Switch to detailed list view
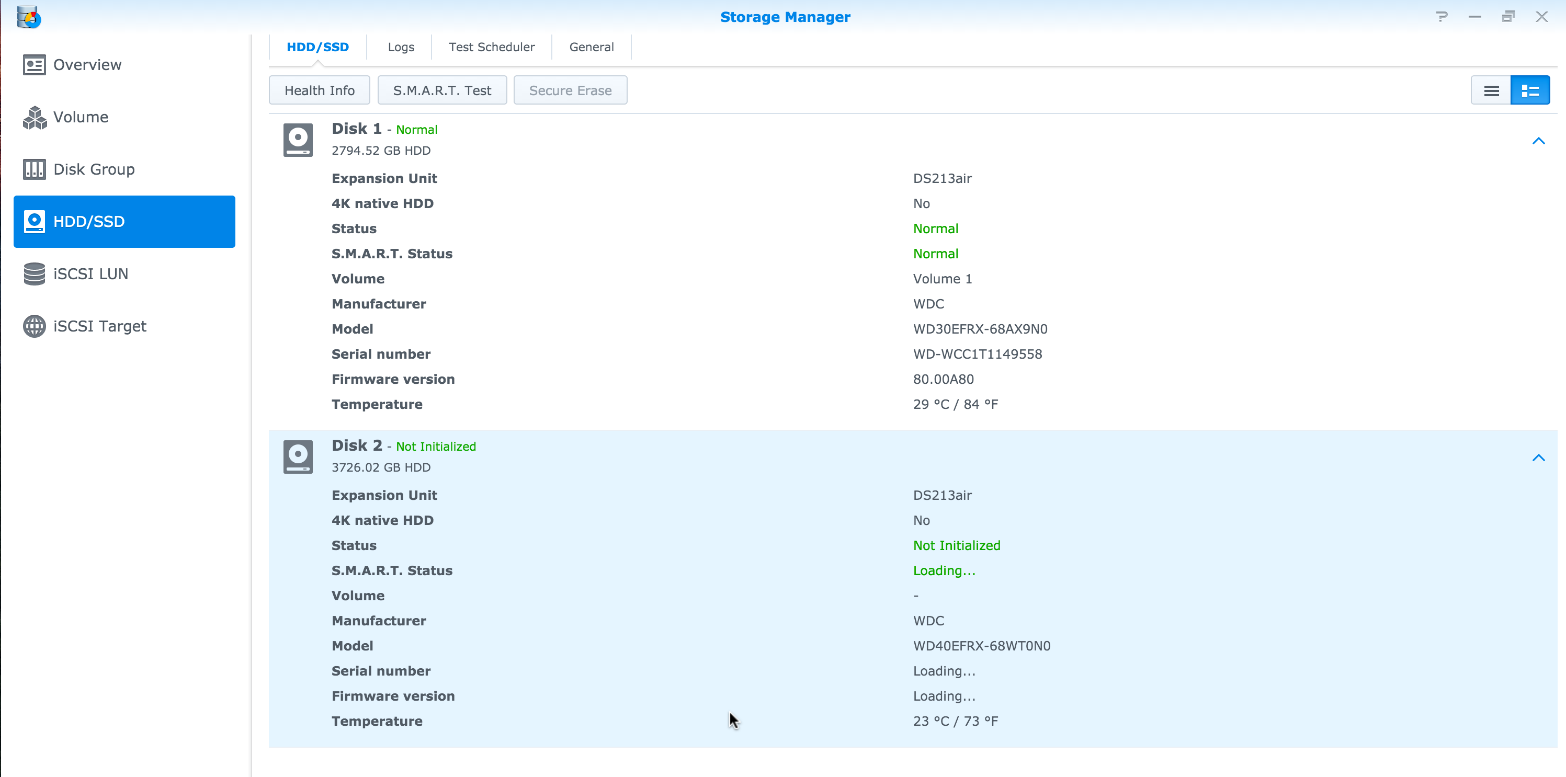1566x777 pixels. coord(1530,90)
